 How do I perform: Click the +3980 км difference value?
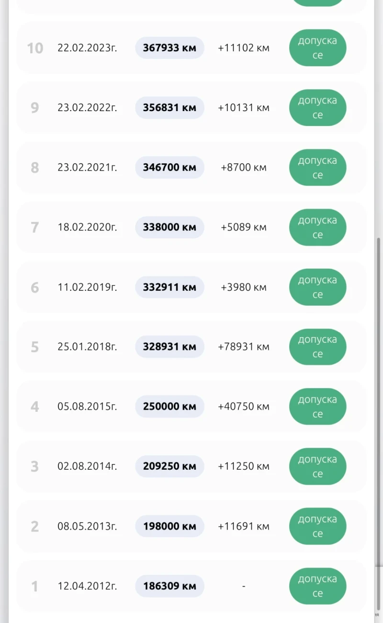pyautogui.click(x=244, y=287)
